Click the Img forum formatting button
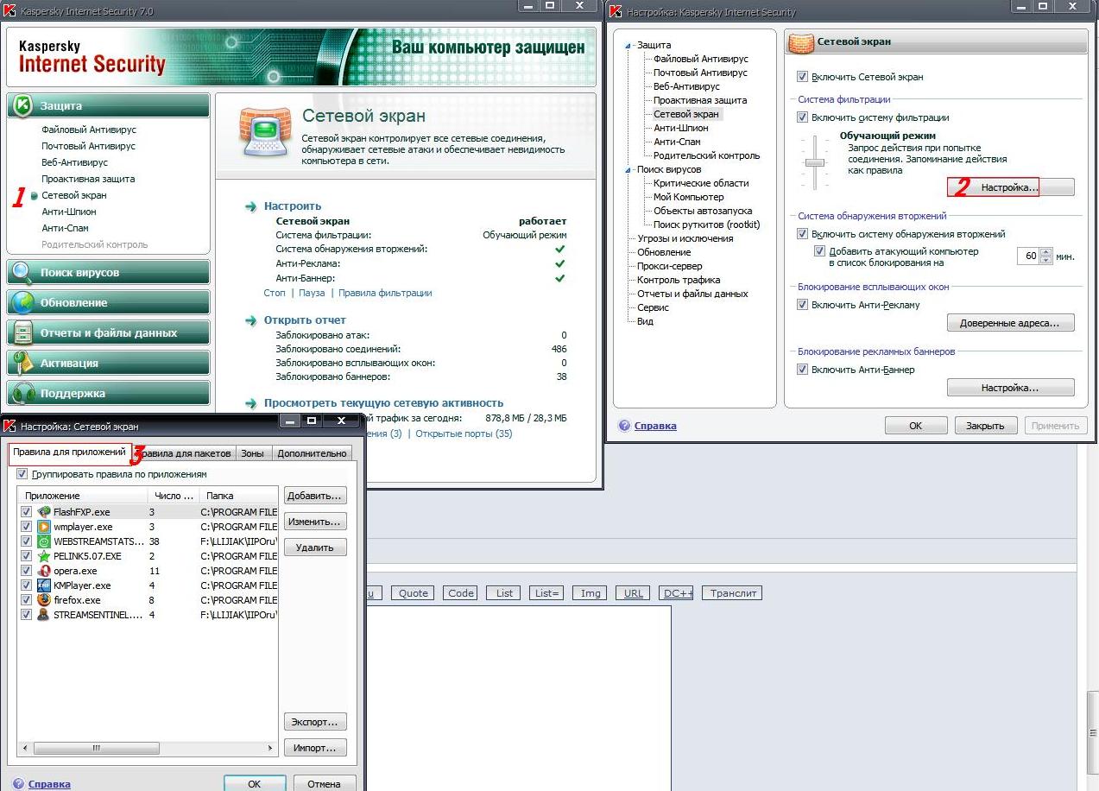Screen dimensions: 1099x791 click(x=591, y=593)
